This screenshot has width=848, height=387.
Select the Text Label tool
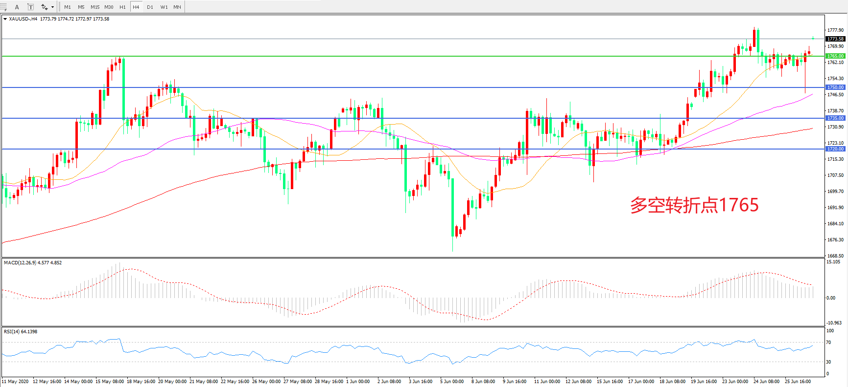point(30,7)
